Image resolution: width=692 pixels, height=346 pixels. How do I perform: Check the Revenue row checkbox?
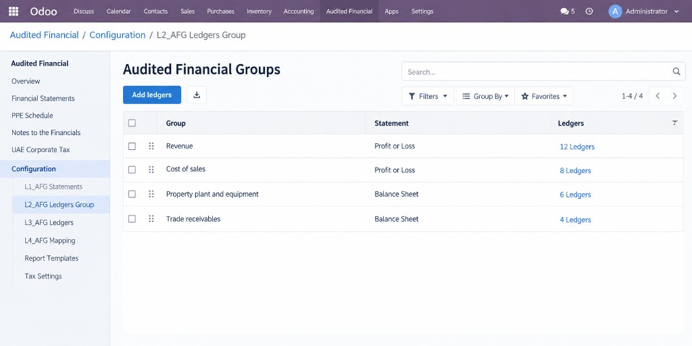tap(132, 146)
